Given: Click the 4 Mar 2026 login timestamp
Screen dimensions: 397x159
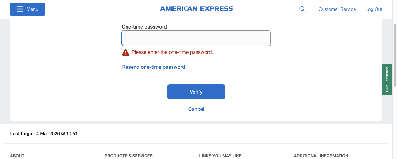Looking at the screenshot, I should click(57, 134).
